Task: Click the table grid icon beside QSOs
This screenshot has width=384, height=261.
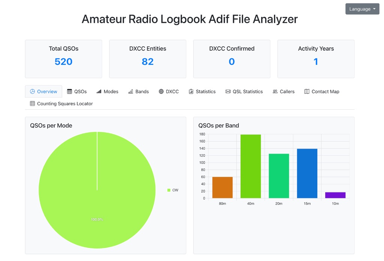Action: pos(69,91)
